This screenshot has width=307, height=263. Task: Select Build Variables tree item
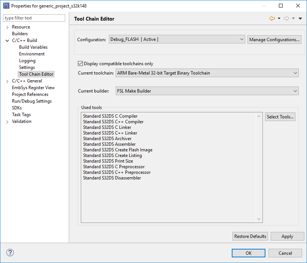[33, 47]
